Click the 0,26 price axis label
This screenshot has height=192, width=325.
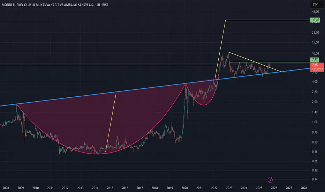(x=315, y=161)
